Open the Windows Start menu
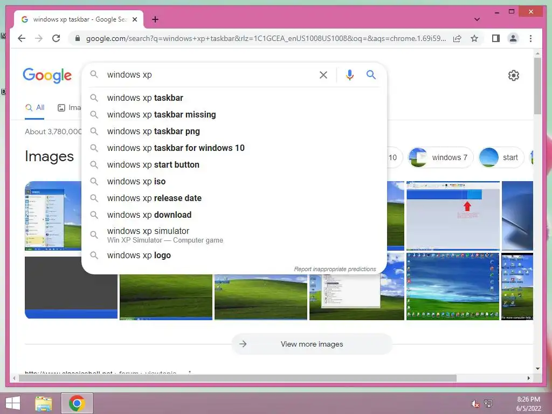This screenshot has width=552, height=414. (x=13, y=403)
